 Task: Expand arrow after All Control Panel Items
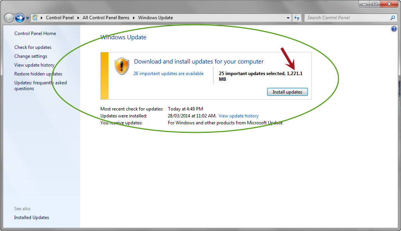[x=134, y=18]
